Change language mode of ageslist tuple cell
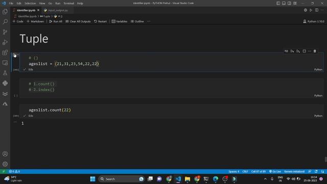 pos(318,70)
